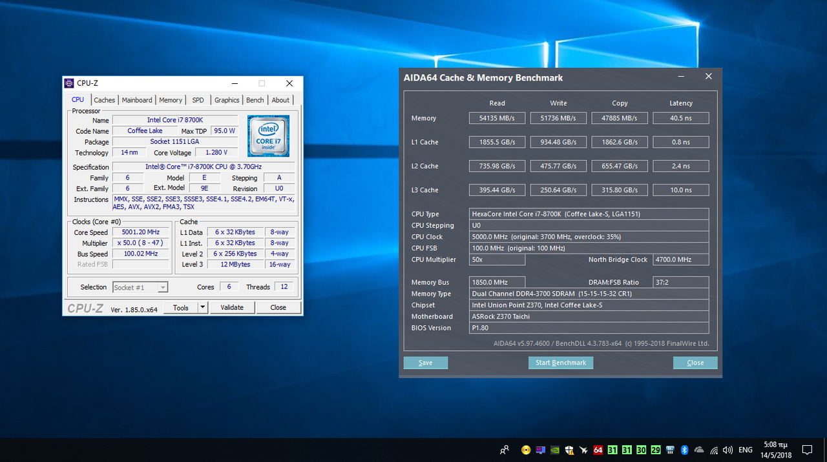Click the Validate button

(232, 308)
